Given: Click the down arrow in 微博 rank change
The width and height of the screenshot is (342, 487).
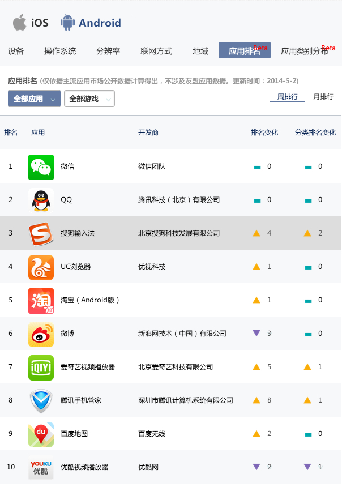Looking at the screenshot, I should tap(256, 334).
